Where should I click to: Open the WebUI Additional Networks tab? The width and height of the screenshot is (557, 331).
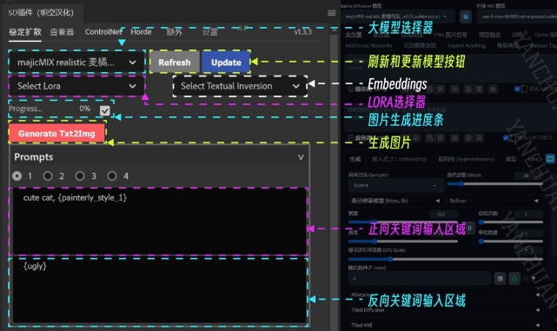(x=368, y=45)
